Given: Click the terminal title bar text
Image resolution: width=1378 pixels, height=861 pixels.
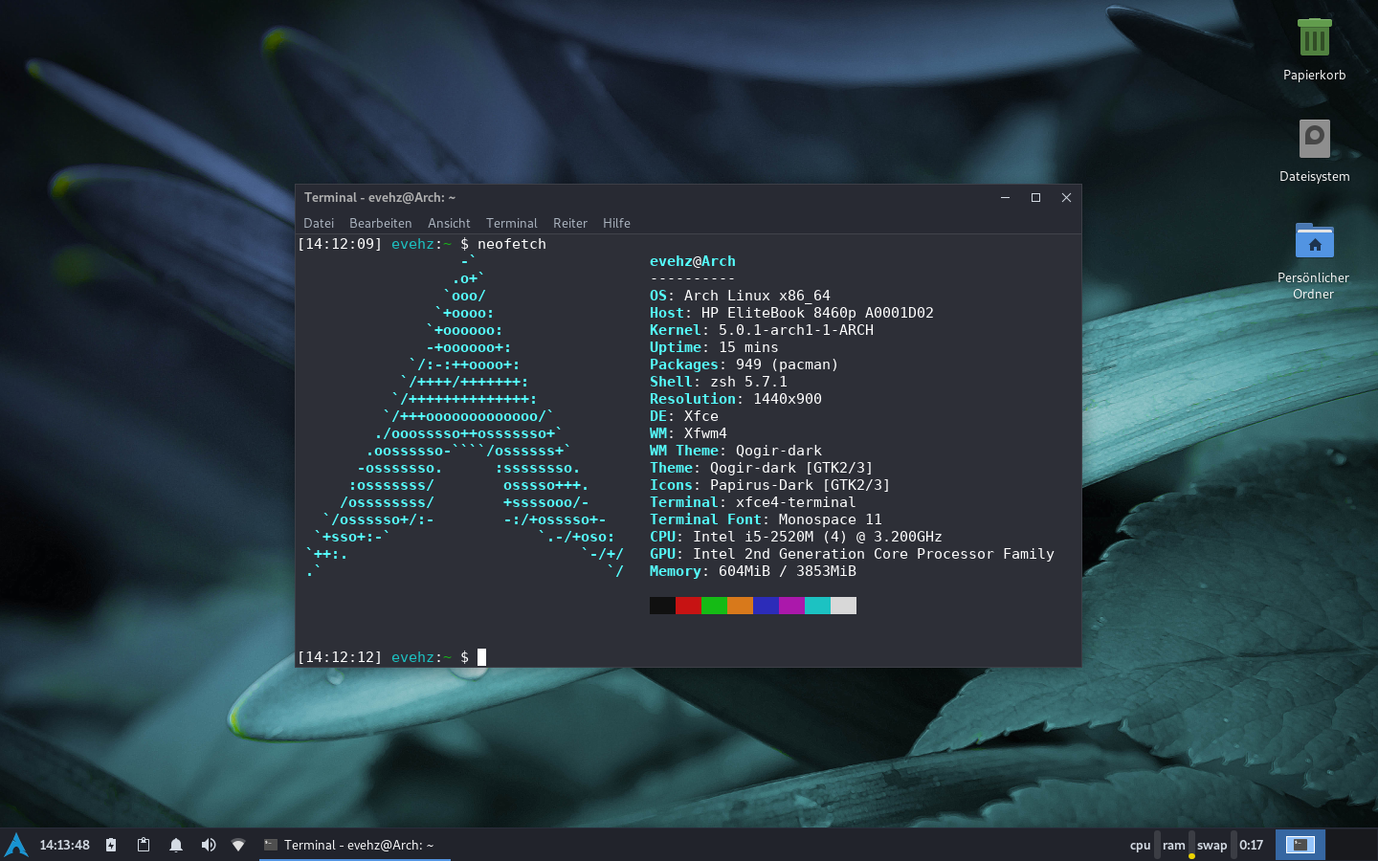Looking at the screenshot, I should 380,197.
